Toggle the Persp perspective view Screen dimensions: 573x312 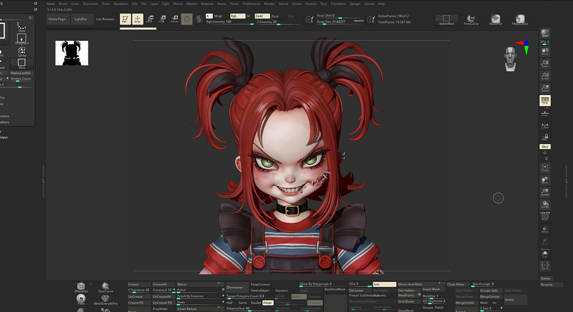(545, 100)
